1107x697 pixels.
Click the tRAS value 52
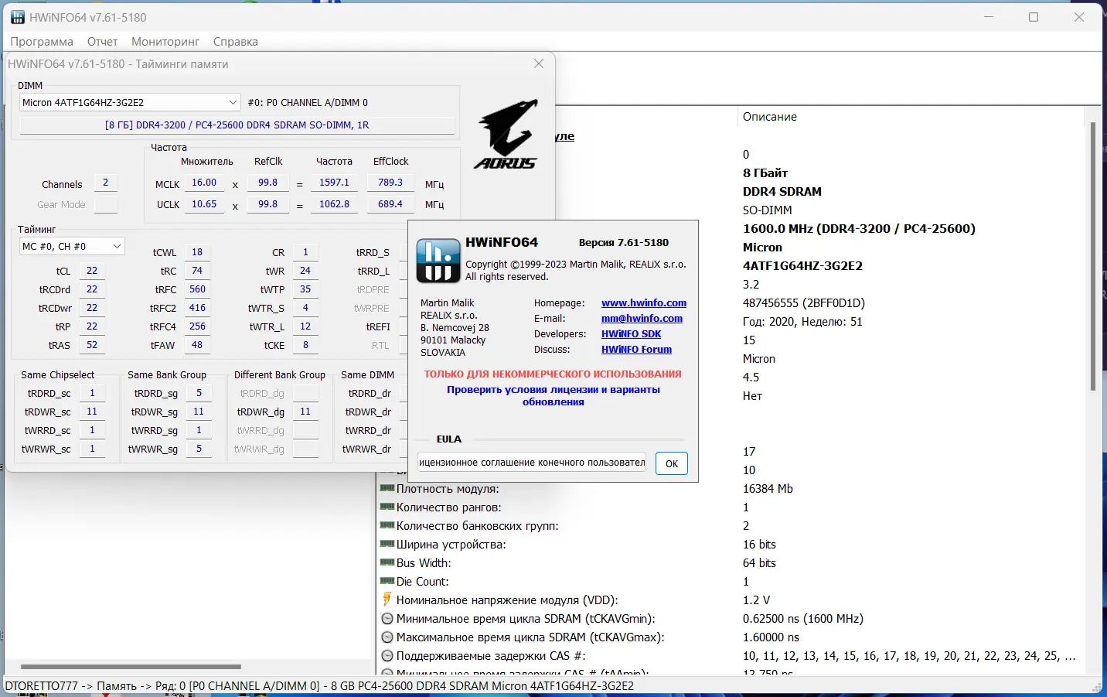(92, 345)
